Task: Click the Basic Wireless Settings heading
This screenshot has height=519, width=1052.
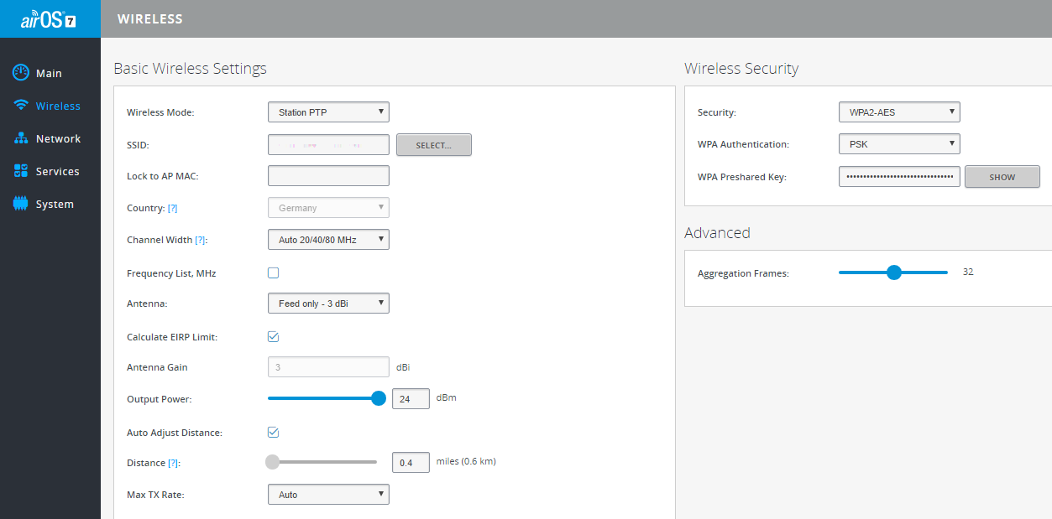Action: pyautogui.click(x=190, y=69)
